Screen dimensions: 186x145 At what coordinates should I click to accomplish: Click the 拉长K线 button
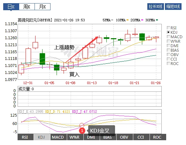156,6
